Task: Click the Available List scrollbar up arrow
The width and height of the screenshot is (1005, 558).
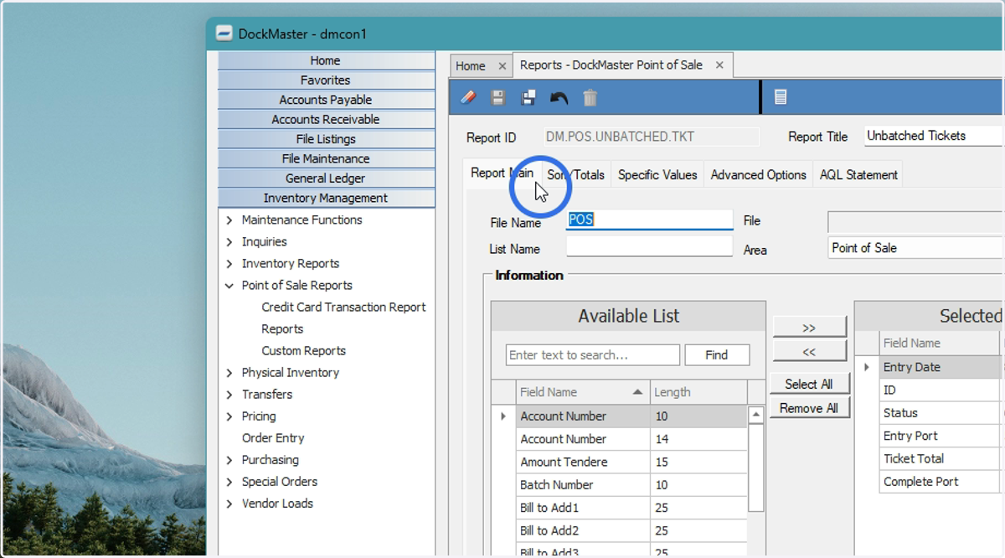Action: [756, 415]
